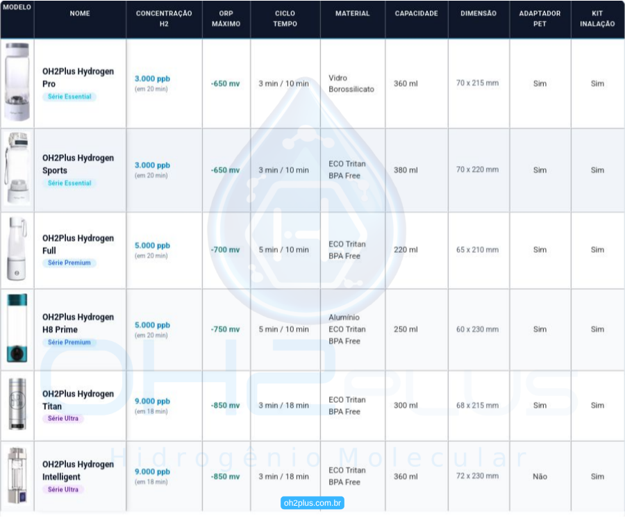The image size is (625, 521).
Task: Click the 360 ml capacity of Hydrogen Pro
Action: (x=406, y=83)
